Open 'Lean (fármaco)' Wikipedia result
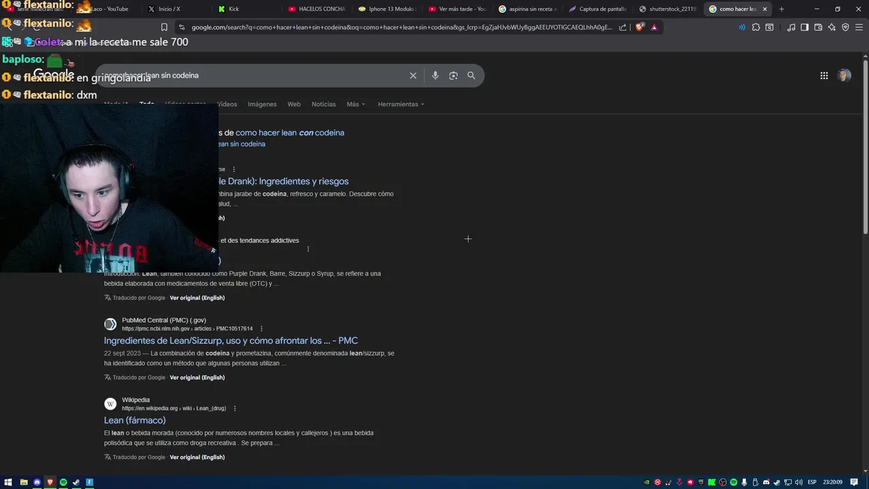Viewport: 869px width, 489px height. (x=134, y=420)
